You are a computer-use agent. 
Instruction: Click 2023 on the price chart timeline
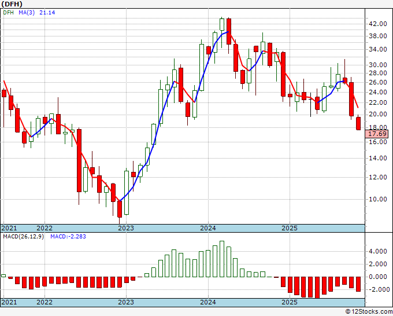pos(126,228)
